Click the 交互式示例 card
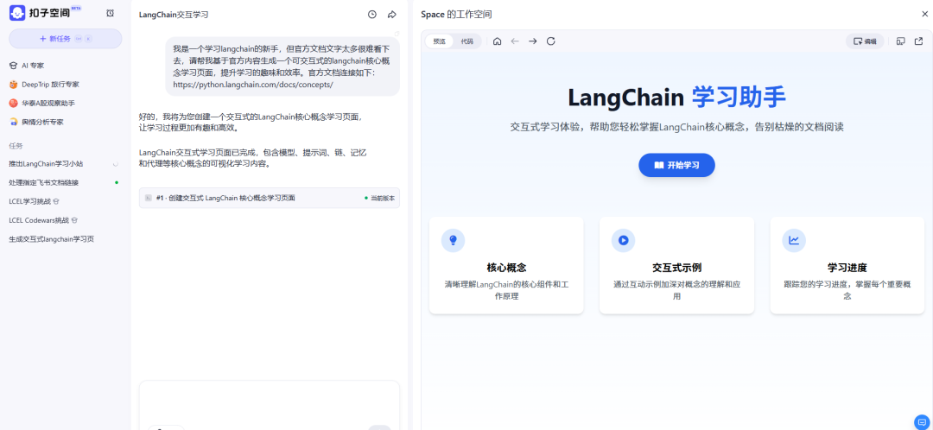Viewport: 933px width, 430px height. click(x=676, y=265)
